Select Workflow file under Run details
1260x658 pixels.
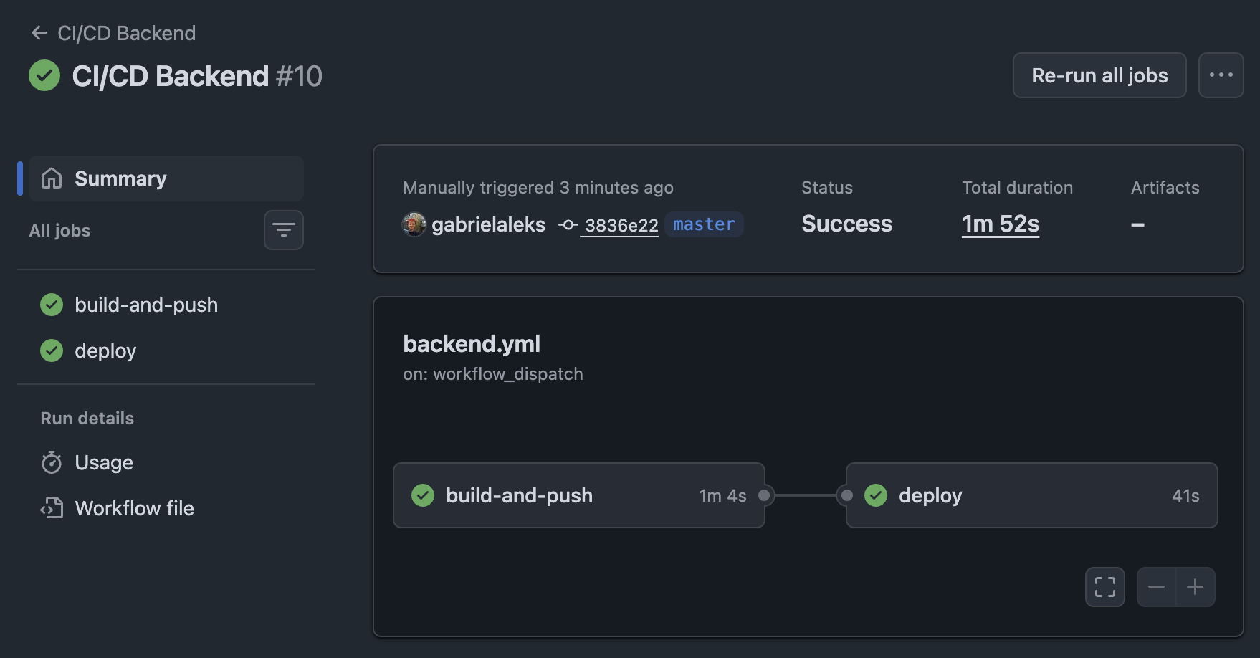click(134, 508)
